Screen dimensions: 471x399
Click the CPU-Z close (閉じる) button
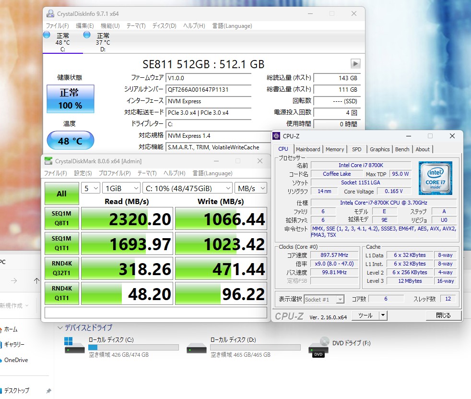443,315
